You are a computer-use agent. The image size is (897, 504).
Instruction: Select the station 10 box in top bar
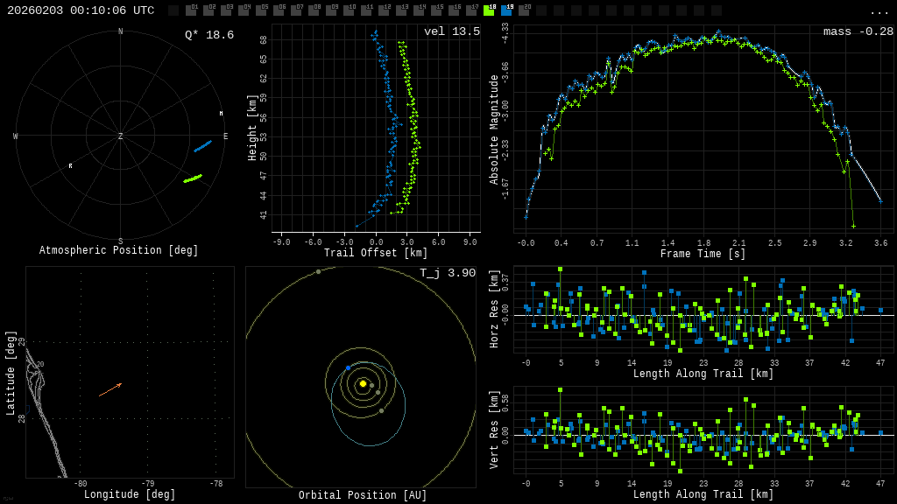349,10
